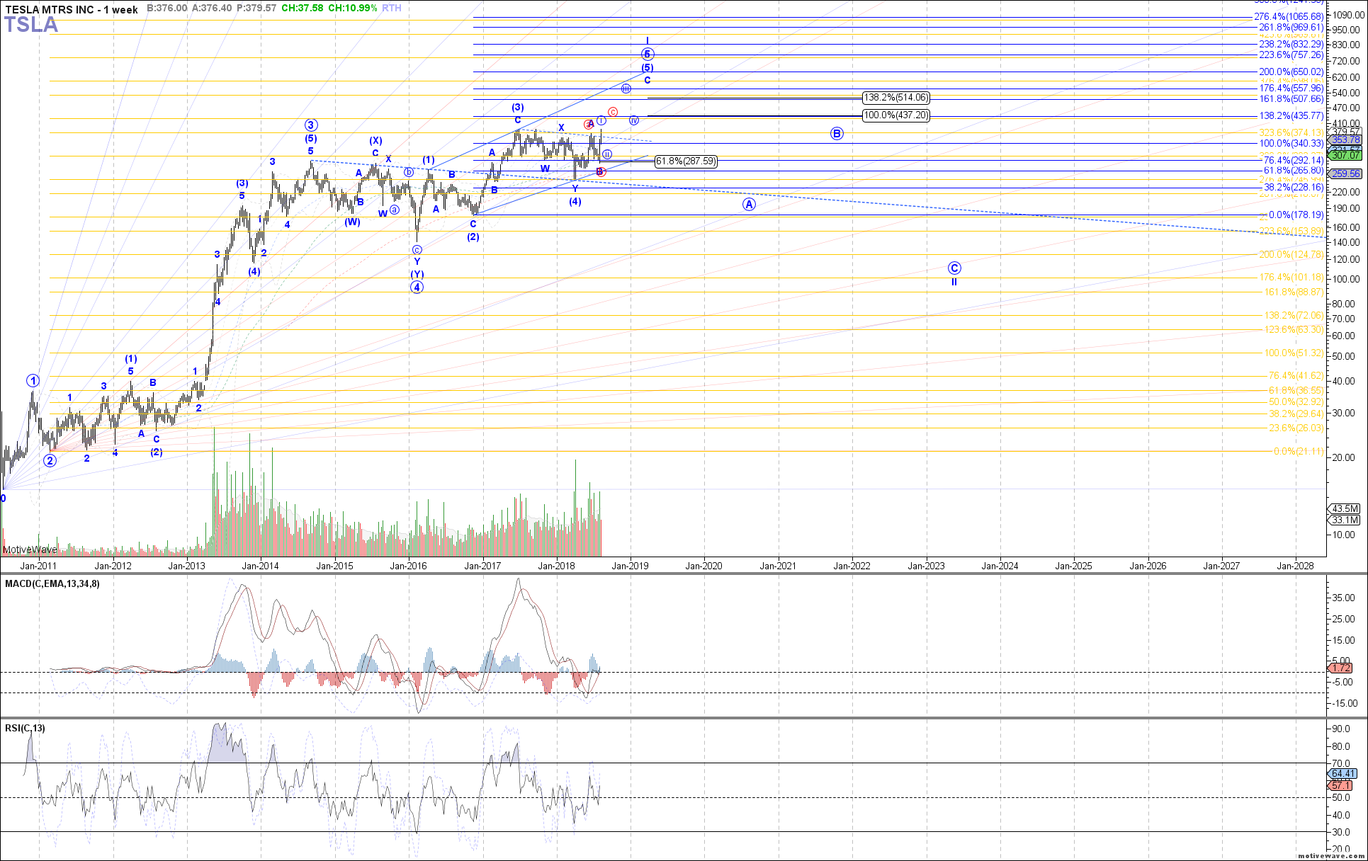
Task: Click the percent change CH:10.99%
Action: pyautogui.click(x=352, y=8)
